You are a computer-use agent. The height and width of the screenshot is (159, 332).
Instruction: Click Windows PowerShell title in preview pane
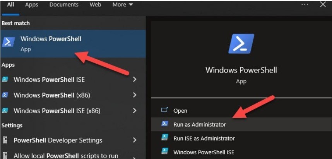241,70
